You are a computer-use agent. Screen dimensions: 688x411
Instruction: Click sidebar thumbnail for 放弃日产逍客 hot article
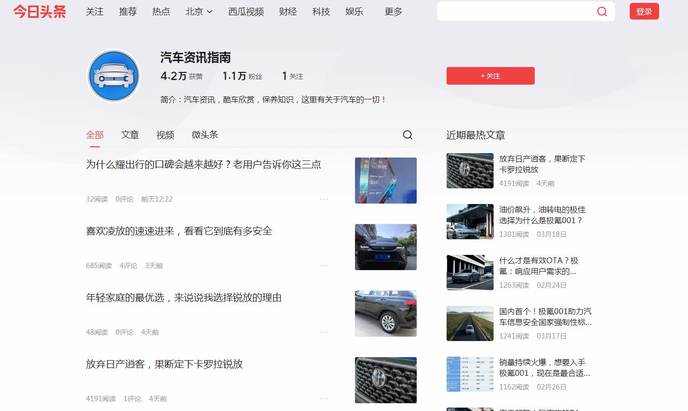click(470, 171)
